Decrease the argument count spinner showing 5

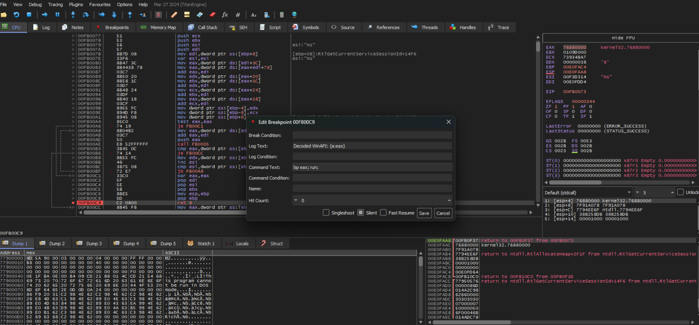tap(638, 192)
